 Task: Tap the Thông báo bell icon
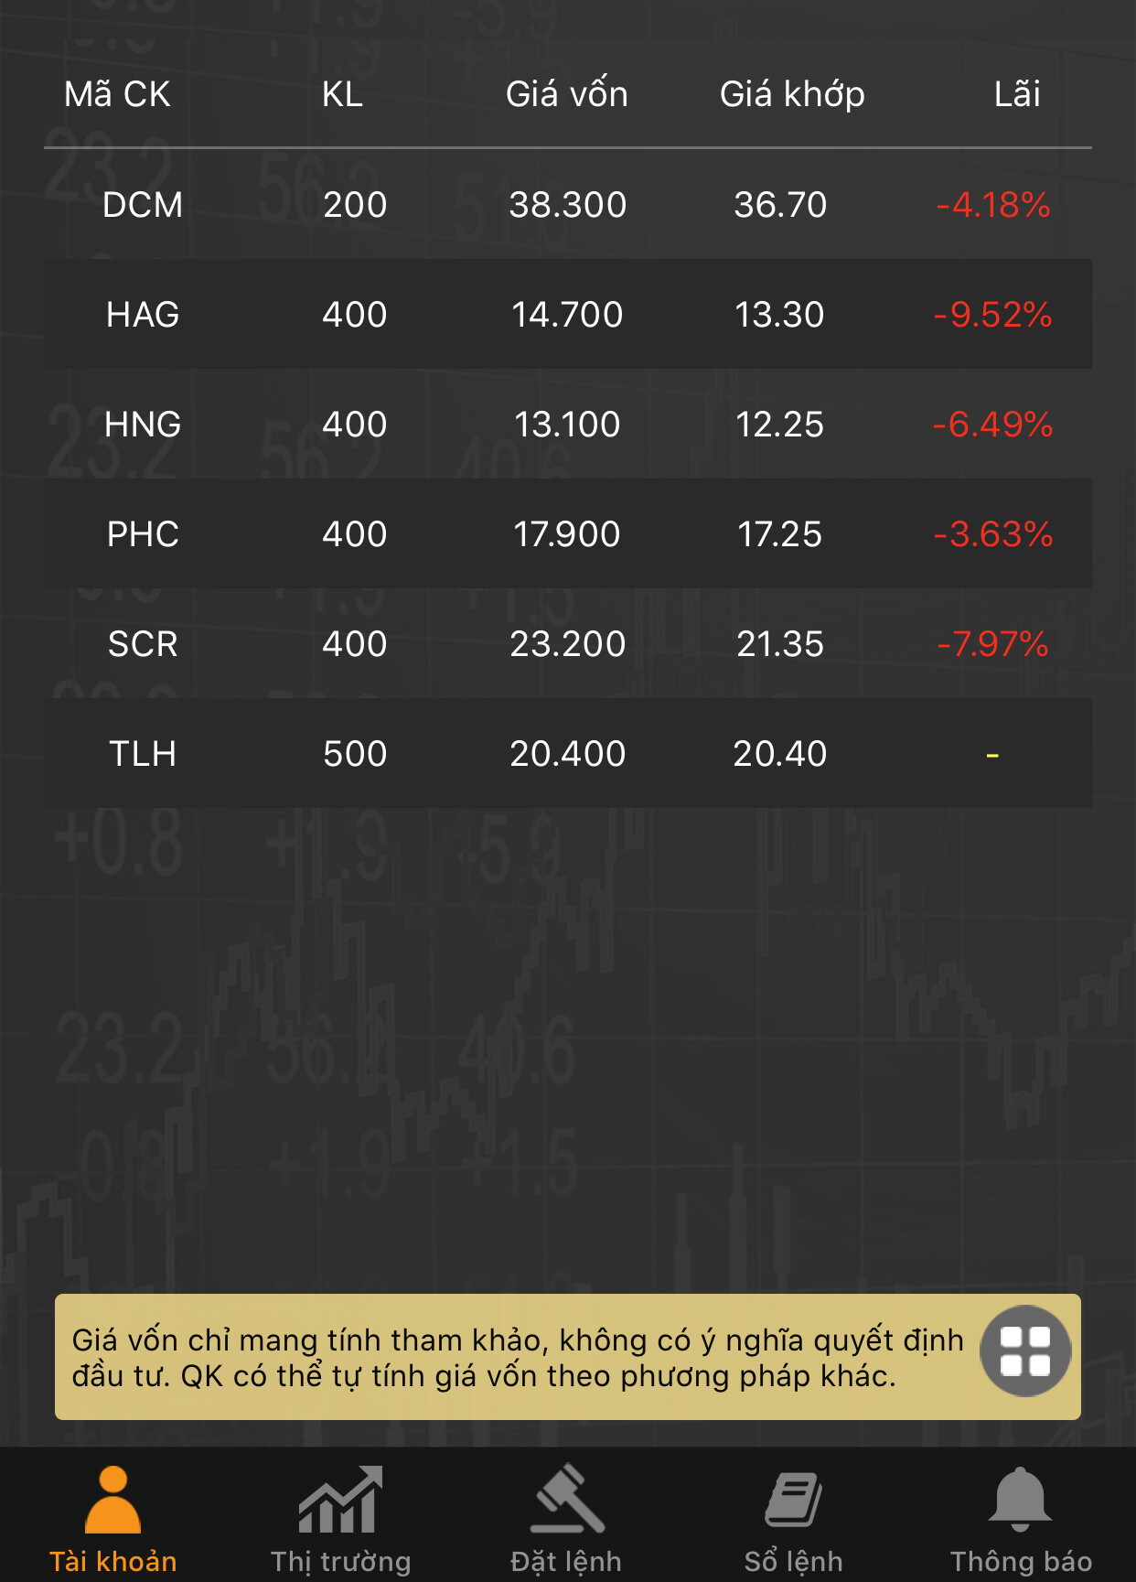point(1020,1501)
